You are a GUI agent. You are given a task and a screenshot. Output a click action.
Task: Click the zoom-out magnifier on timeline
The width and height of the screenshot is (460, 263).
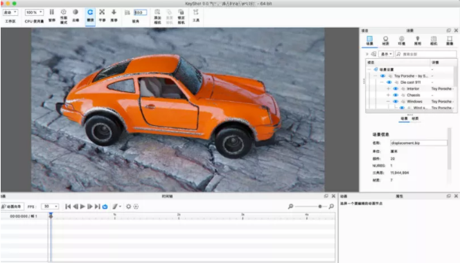(x=290, y=206)
